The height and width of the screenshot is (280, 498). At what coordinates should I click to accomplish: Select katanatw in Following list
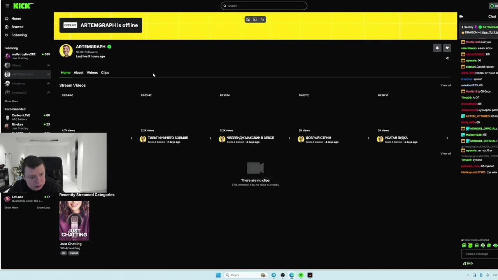27,84
